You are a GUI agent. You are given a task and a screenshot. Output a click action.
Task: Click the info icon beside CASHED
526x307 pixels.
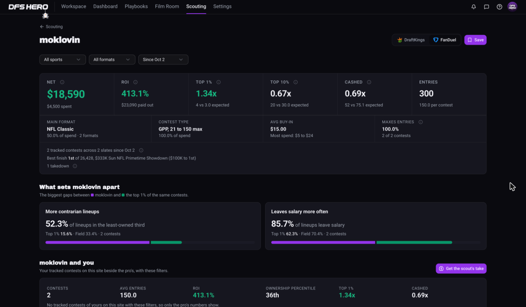click(369, 82)
